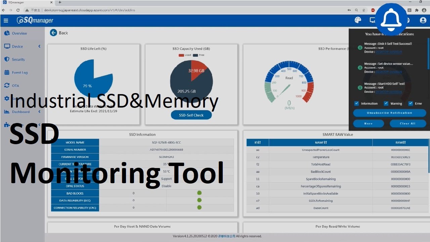The height and width of the screenshot is (242, 430).
Task: Click the Back arrow icon
Action: [x=53, y=33]
